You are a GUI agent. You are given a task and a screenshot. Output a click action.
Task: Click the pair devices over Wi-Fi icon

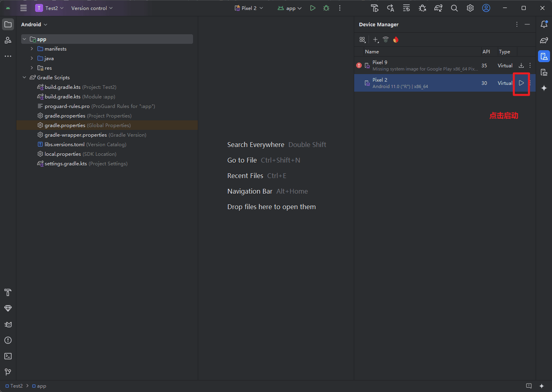click(385, 39)
